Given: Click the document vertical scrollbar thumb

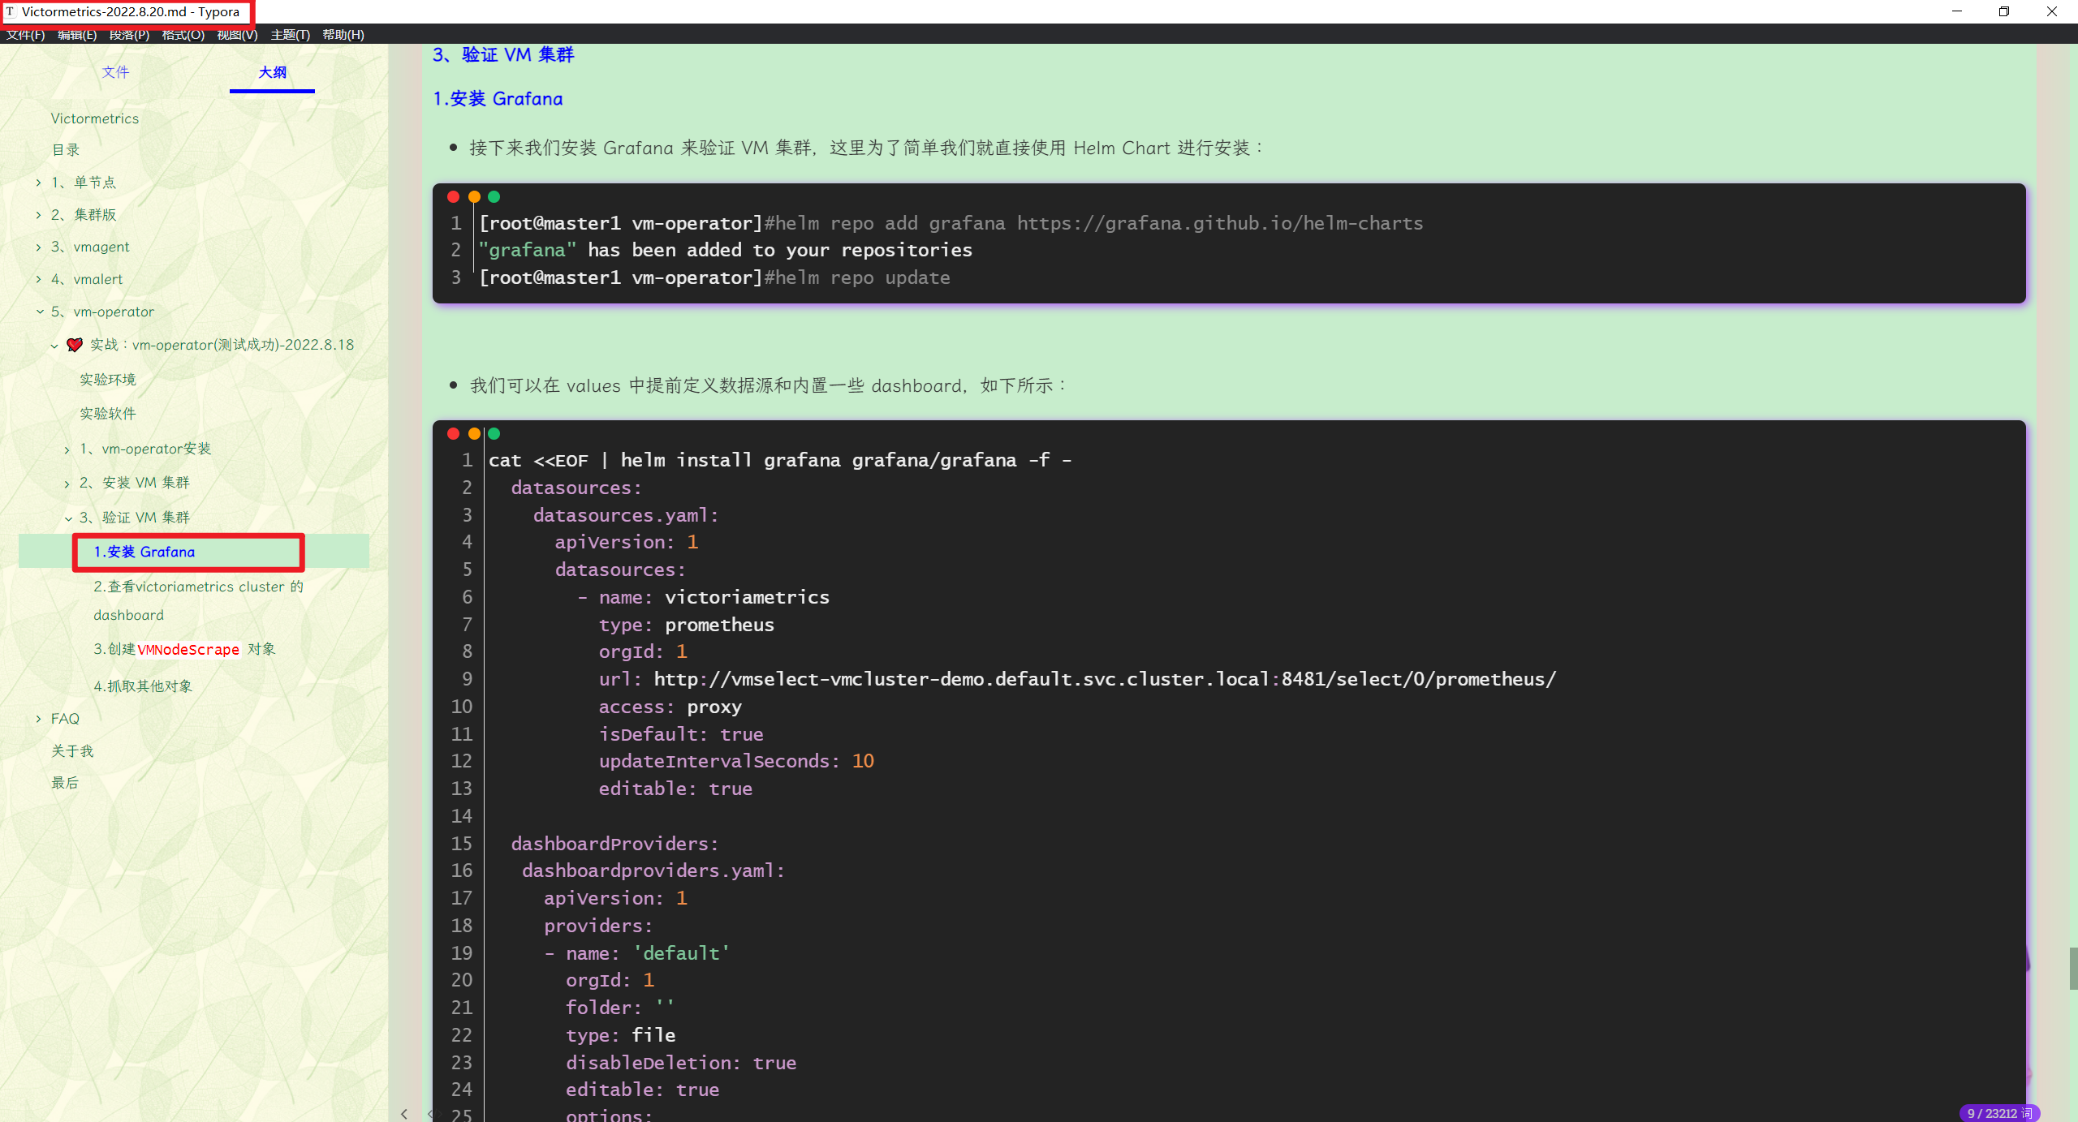Looking at the screenshot, I should coord(2072,968).
